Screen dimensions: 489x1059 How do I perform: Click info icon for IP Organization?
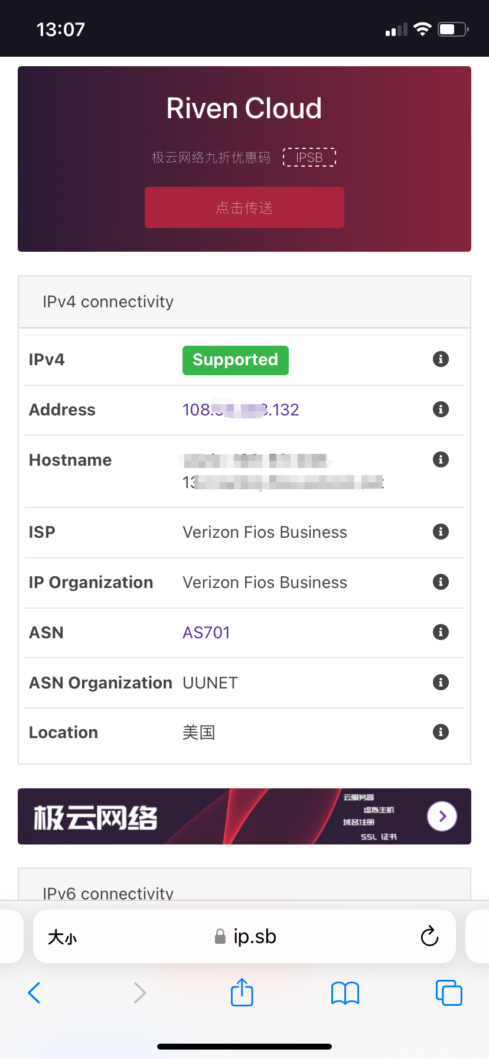(x=441, y=582)
